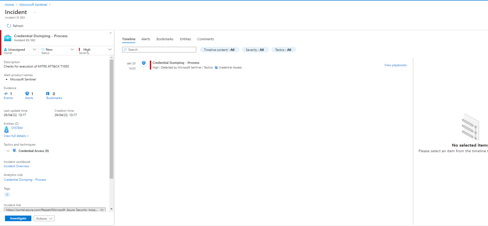Click the timeline Search field

tap(159, 50)
